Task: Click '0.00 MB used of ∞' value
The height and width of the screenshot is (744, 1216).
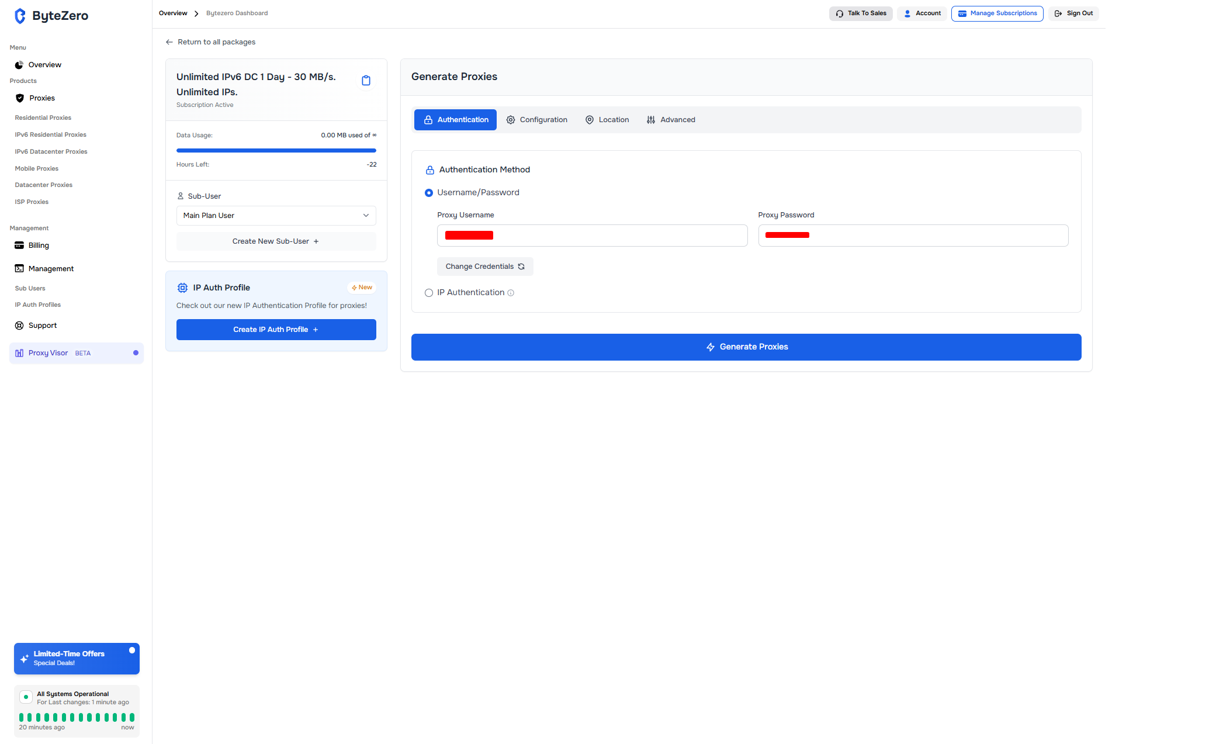Action: (349, 136)
